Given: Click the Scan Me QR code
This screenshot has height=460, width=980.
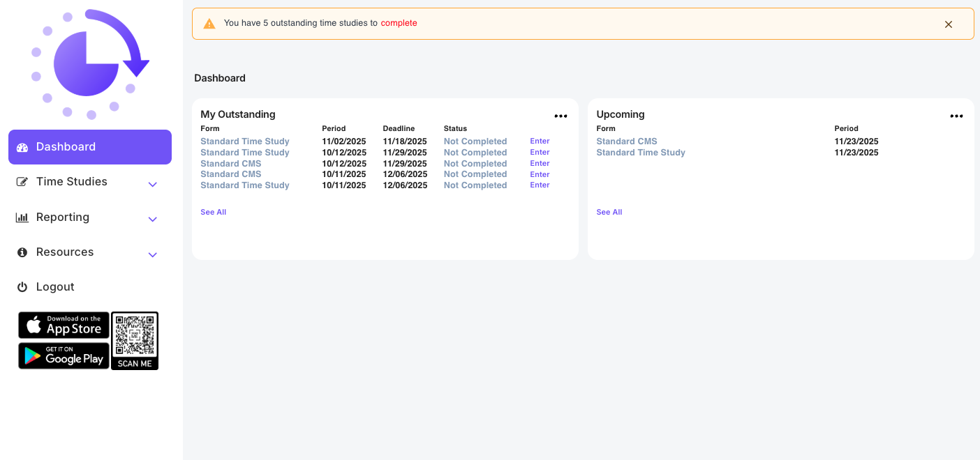Looking at the screenshot, I should pos(135,341).
